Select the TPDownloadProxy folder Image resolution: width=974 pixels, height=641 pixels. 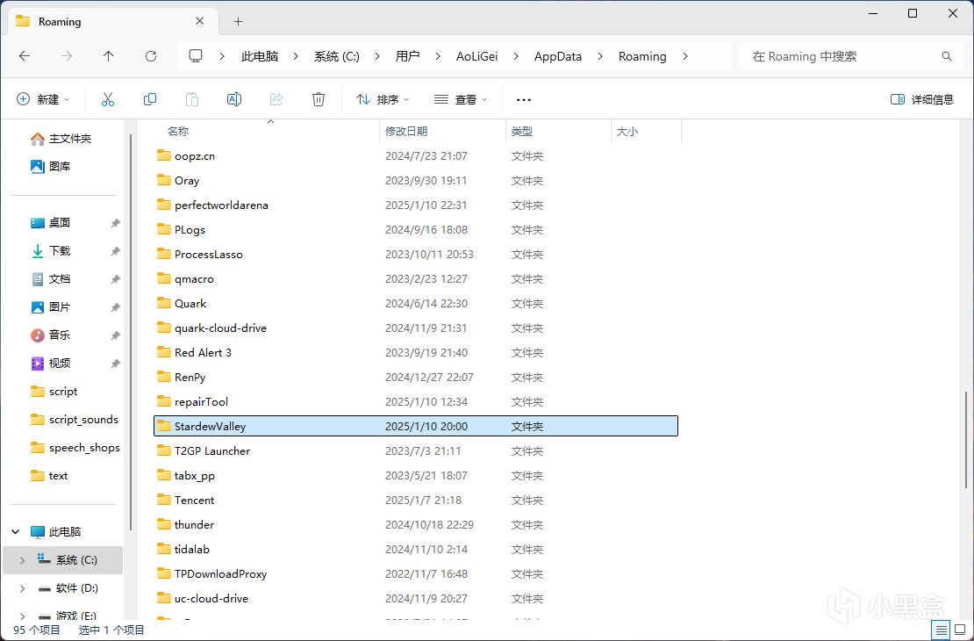[416, 574]
